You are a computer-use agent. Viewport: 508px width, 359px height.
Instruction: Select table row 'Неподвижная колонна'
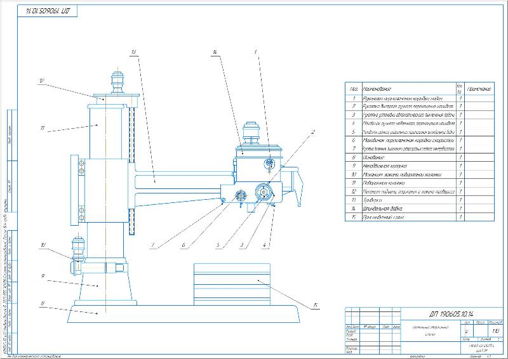click(x=420, y=166)
